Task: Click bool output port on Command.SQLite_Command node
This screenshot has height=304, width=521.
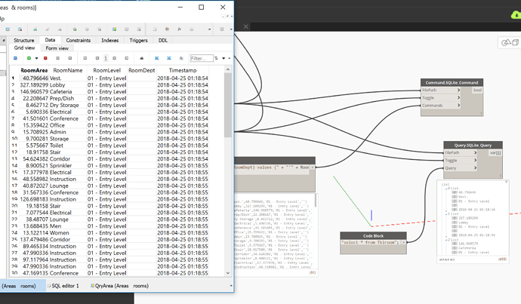Action: point(477,90)
